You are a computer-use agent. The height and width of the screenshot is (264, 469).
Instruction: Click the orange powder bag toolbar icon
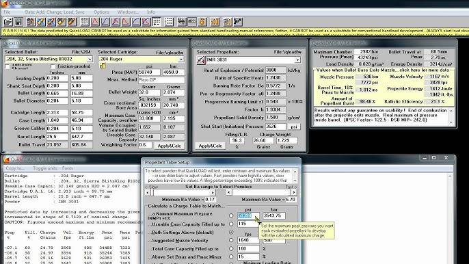click(x=202, y=22)
